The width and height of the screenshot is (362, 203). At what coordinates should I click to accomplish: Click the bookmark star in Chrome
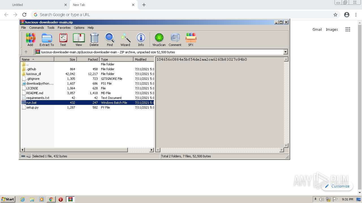pyautogui.click(x=335, y=15)
